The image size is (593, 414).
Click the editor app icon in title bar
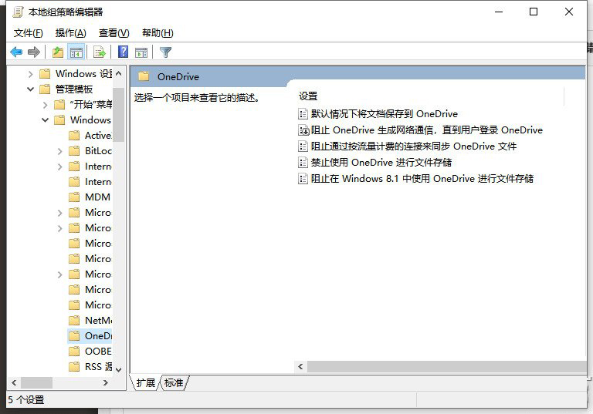(18, 12)
